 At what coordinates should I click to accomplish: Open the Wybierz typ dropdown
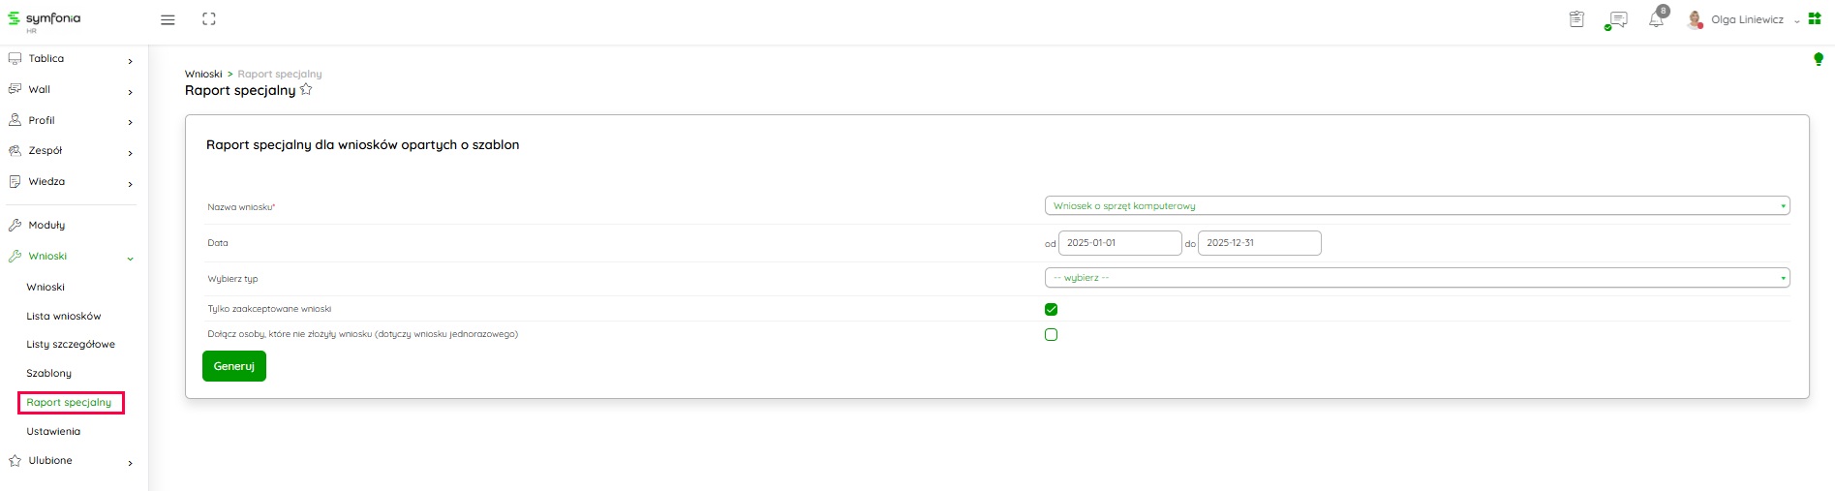(1416, 278)
